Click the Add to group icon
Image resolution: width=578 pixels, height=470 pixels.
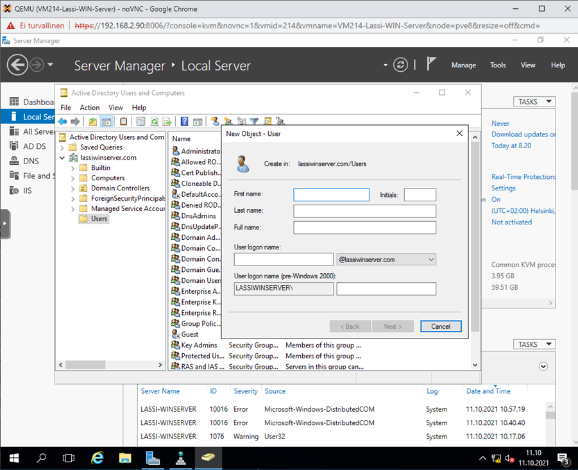coord(280,121)
